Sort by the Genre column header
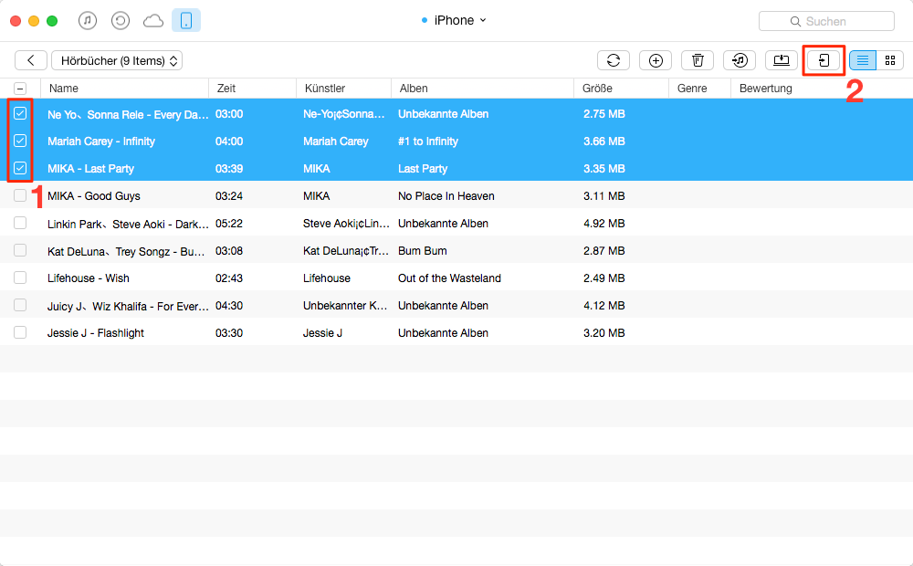The width and height of the screenshot is (913, 566). (x=699, y=89)
